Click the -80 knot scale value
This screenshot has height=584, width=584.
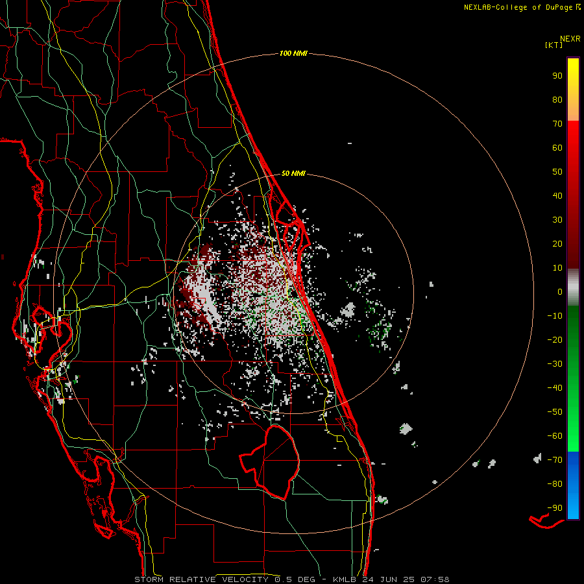click(555, 484)
